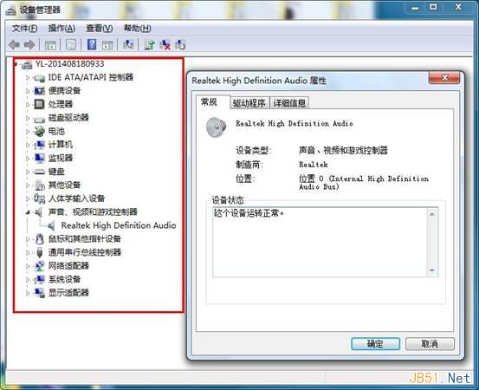Open the 操作(A) menu
Image resolution: width=479 pixels, height=390 pixels.
(61, 29)
